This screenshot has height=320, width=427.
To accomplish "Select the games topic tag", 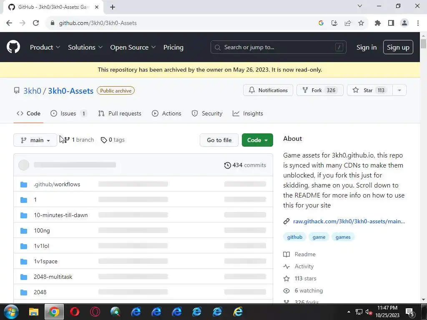I will tap(343, 237).
